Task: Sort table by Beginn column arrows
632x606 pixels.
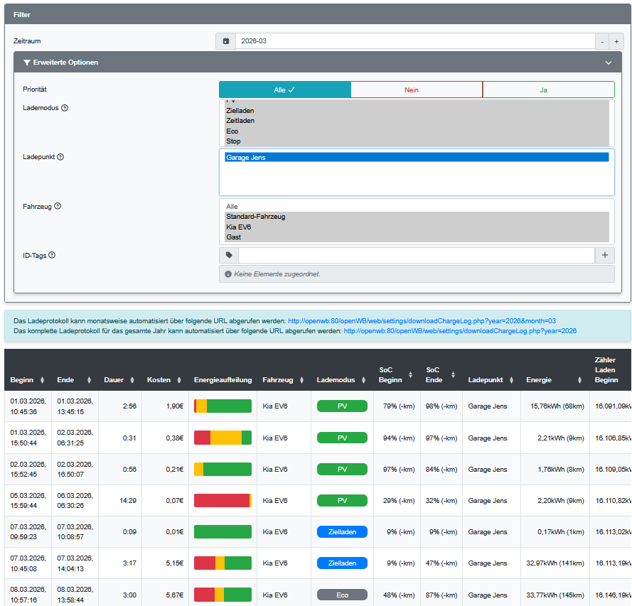Action: point(42,380)
